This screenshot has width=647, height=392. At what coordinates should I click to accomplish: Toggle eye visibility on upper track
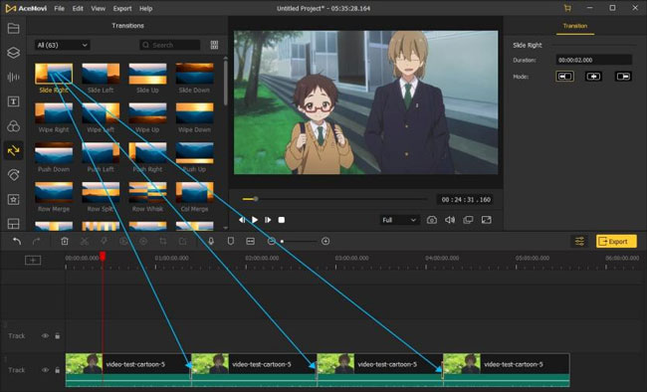pyautogui.click(x=45, y=336)
